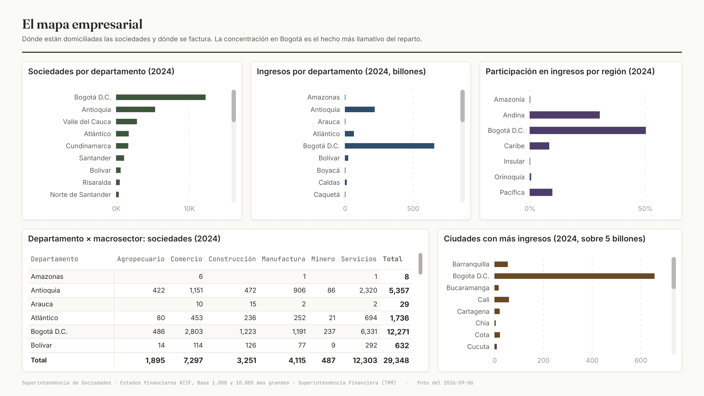
Task: Click the Sociedades por departamento chart scrollbar
Action: tap(234, 106)
